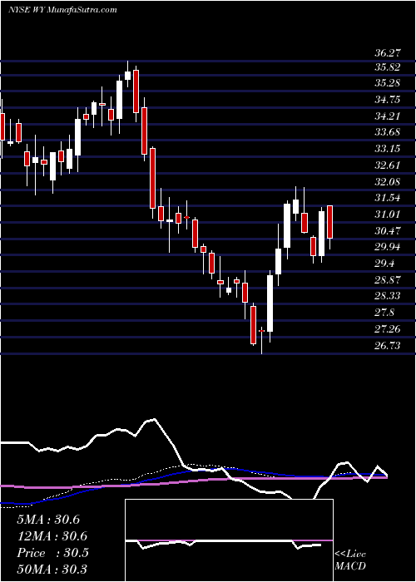This screenshot has height=582, width=416.
Task: Click the NYSE WY MunafaSutra.com title
Action: coord(62,10)
